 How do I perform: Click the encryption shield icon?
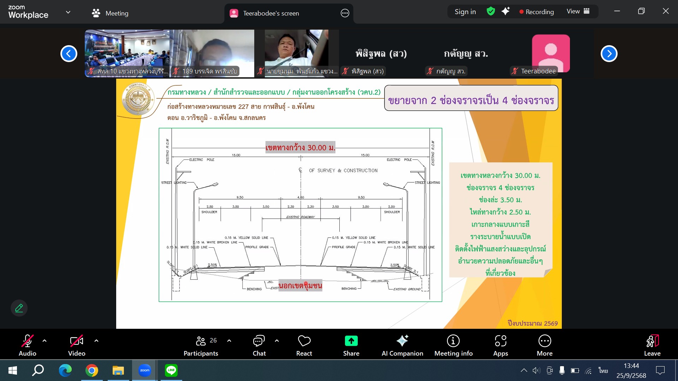[490, 11]
